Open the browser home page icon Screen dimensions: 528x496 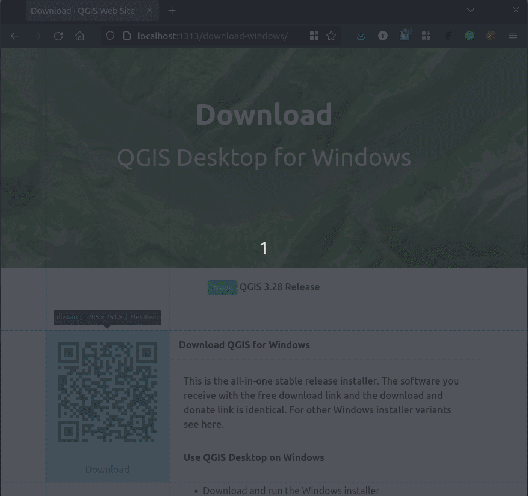tap(80, 36)
